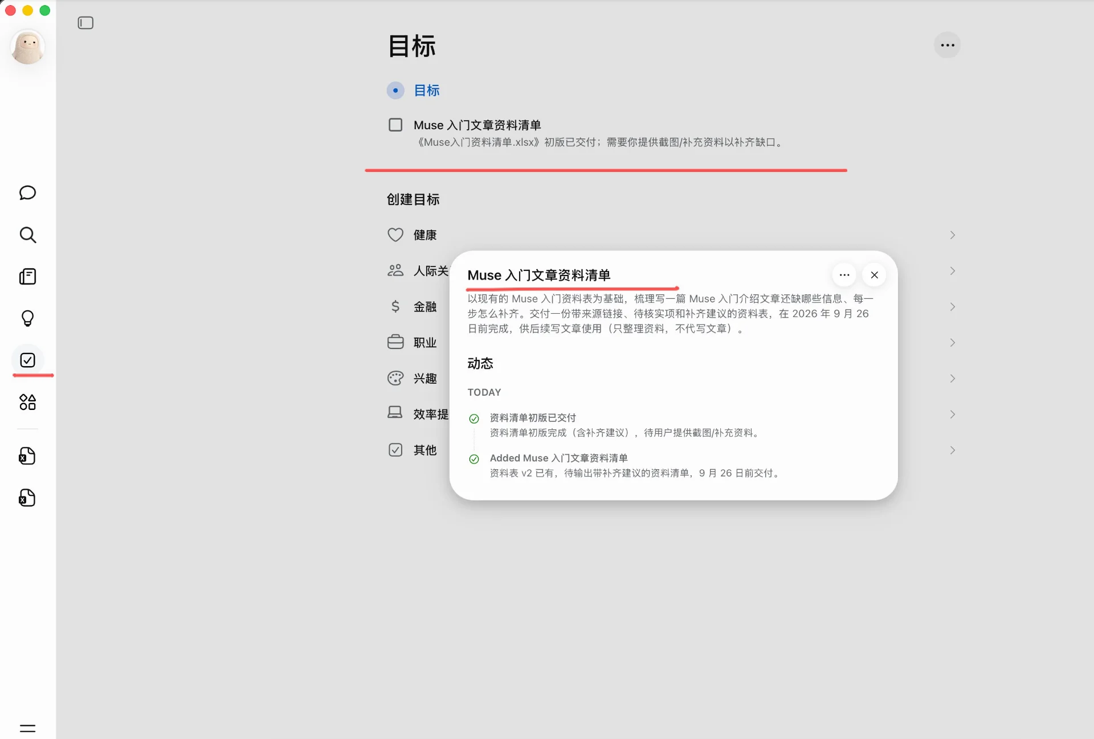
Task: Expand the 金融 category chevron
Action: (952, 306)
